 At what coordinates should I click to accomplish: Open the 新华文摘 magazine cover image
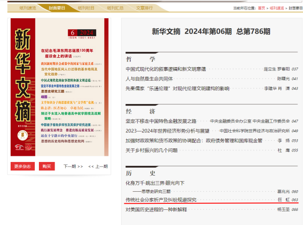[x=59, y=87]
